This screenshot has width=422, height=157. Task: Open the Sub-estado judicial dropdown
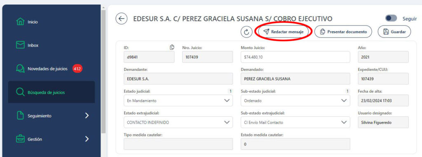click(x=295, y=101)
